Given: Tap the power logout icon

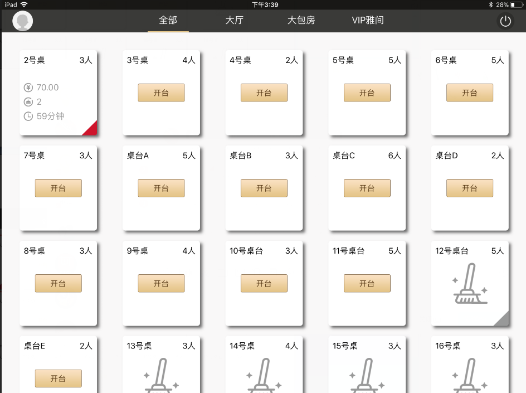Looking at the screenshot, I should coord(505,21).
